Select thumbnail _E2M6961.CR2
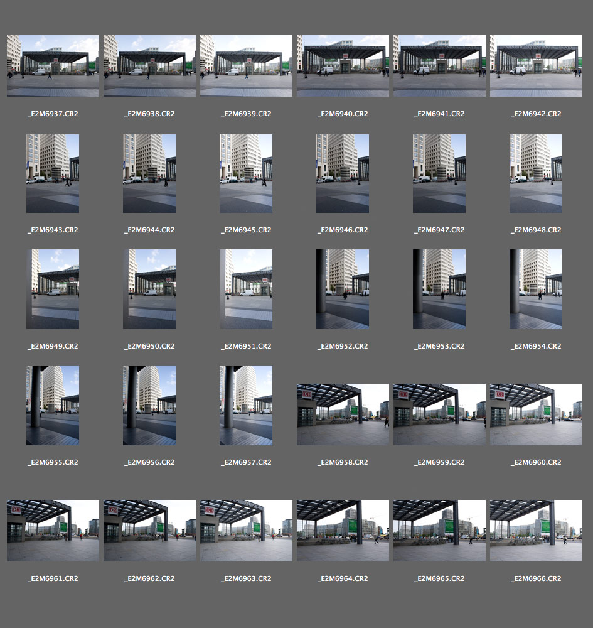This screenshot has width=593, height=628. [x=53, y=531]
